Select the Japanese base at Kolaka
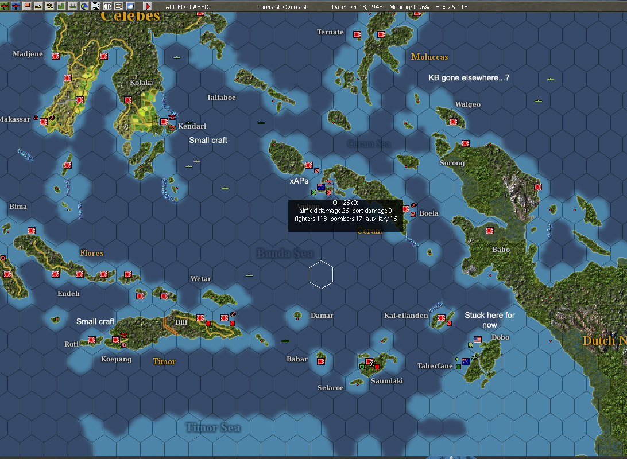This screenshot has height=459, width=627. coord(128,100)
